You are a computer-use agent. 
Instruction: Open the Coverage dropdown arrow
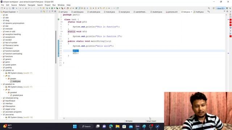point(59,8)
